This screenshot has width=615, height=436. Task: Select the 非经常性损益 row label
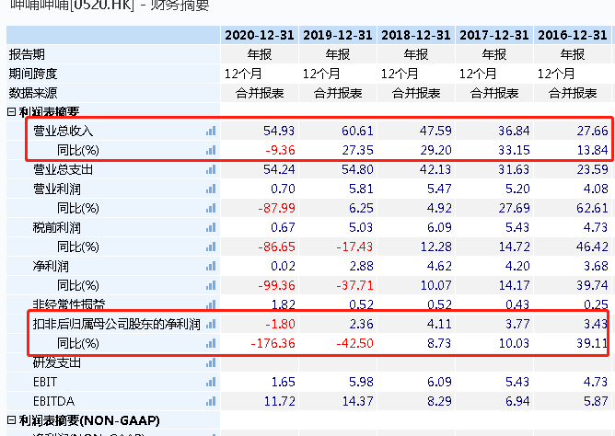[x=69, y=304]
